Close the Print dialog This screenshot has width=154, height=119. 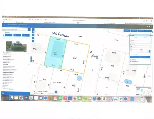coord(150,35)
